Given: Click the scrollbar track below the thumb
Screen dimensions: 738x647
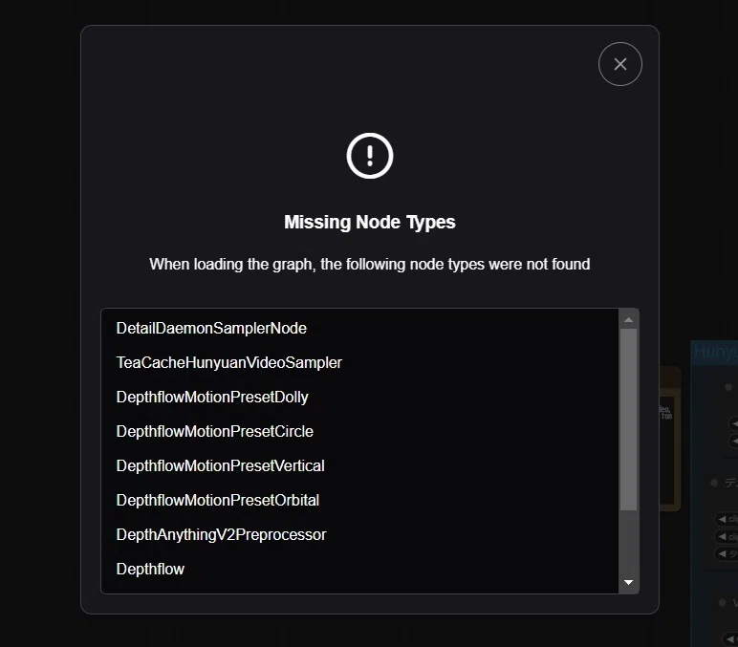Looking at the screenshot, I should 628,542.
